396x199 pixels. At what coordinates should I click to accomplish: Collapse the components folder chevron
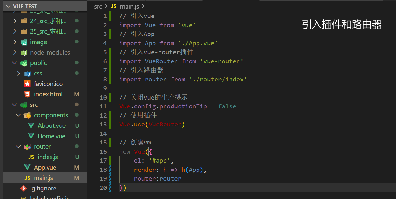pyautogui.click(x=18, y=115)
